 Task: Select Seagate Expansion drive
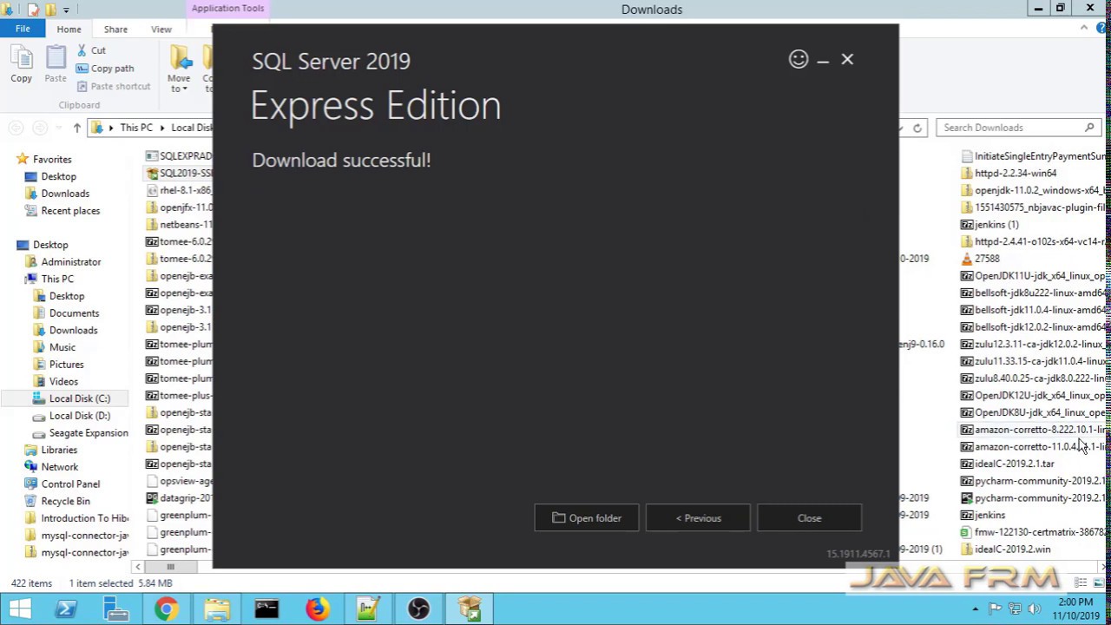click(88, 433)
